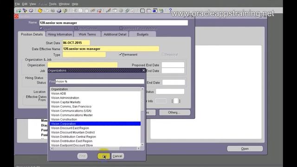This screenshot has height=167, width=297.
Task: Click the Find text field containing Vision %
Action: pos(99,82)
